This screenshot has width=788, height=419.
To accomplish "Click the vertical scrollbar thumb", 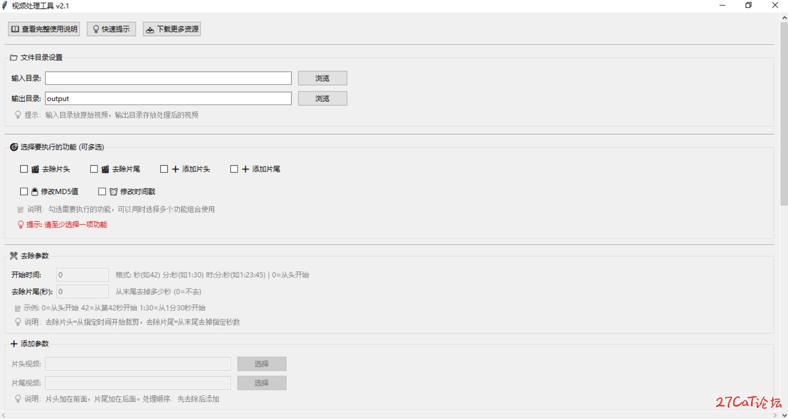I will point(784,114).
